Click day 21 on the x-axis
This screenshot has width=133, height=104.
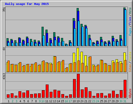86,101
